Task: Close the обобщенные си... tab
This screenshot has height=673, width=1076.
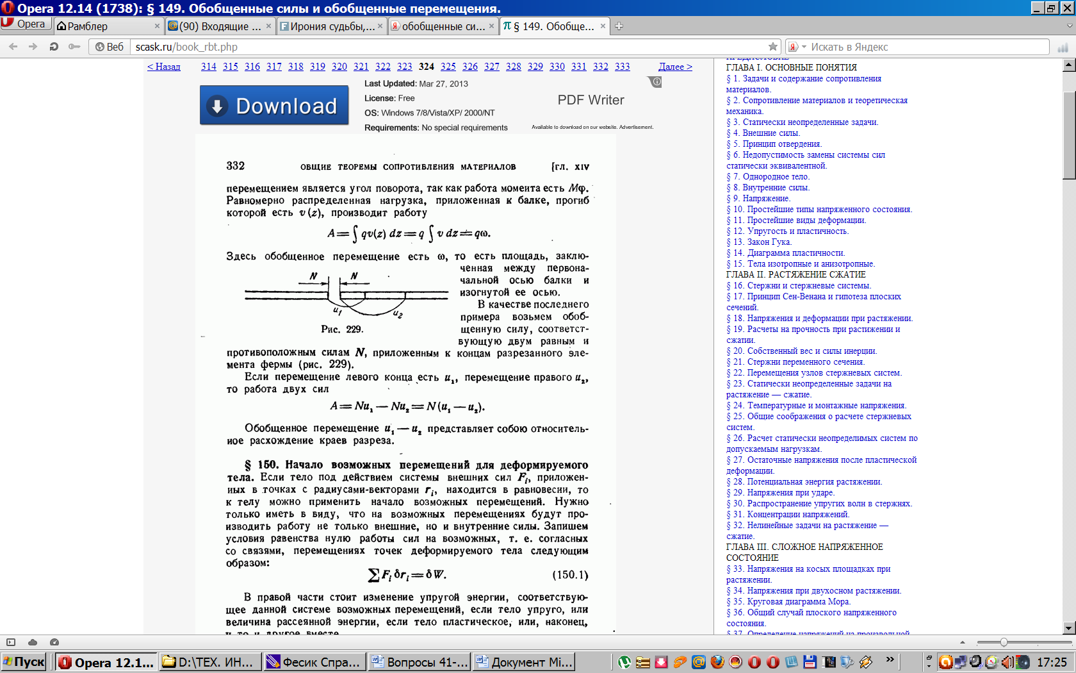Action: (491, 26)
